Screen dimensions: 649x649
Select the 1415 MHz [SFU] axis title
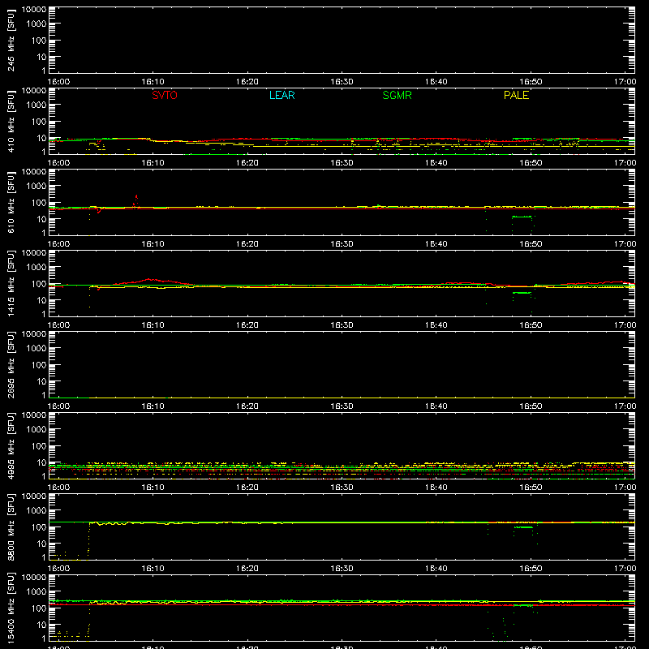[11, 283]
